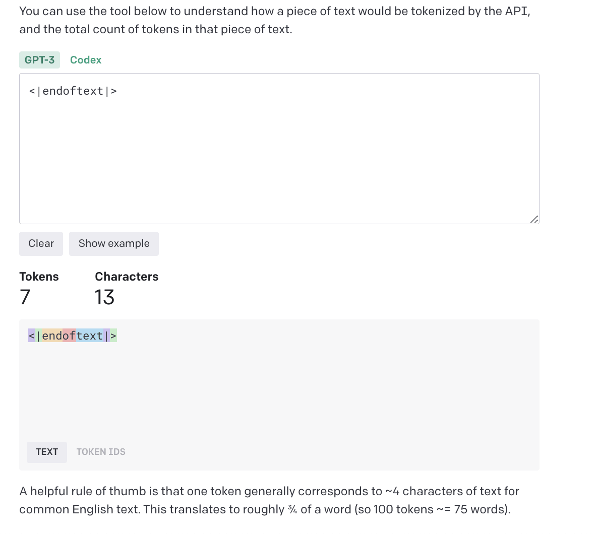Click the <|endoftext|> text in the input box
Screen dimensions: 597x534
[73, 91]
